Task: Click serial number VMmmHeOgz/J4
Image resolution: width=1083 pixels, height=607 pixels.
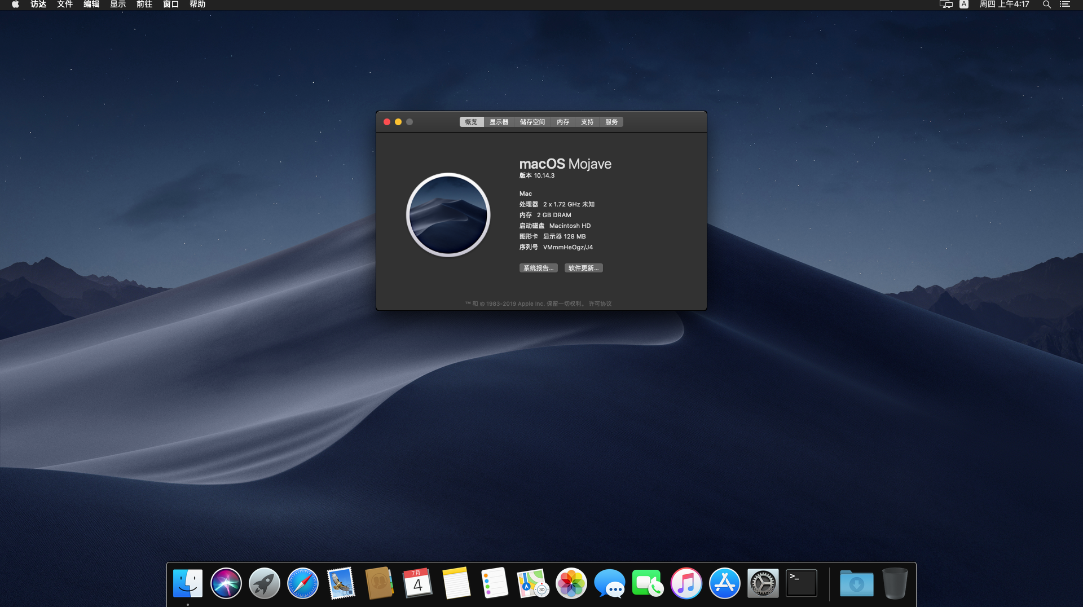Action: [568, 247]
